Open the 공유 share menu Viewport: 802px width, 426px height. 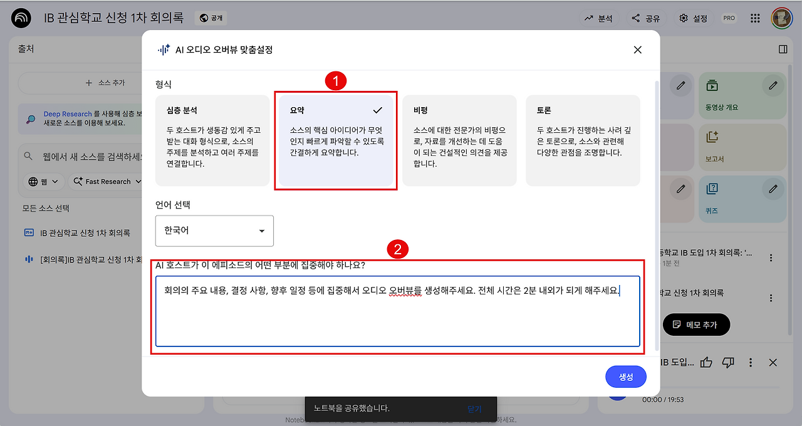pyautogui.click(x=645, y=18)
